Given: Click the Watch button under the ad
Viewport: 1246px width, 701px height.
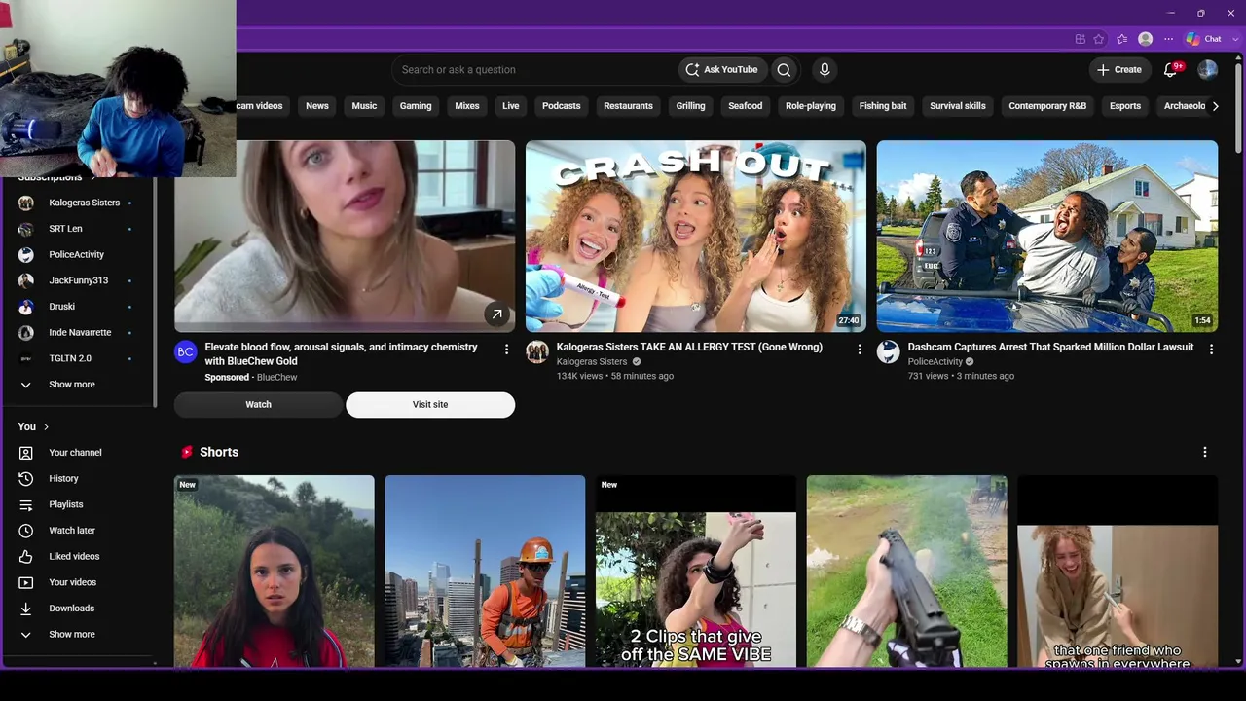Looking at the screenshot, I should coord(258,405).
